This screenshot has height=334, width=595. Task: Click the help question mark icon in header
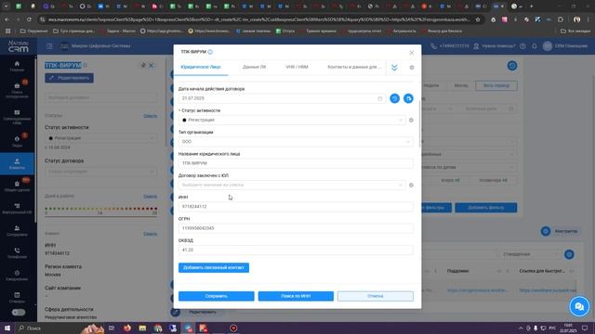[x=522, y=46]
